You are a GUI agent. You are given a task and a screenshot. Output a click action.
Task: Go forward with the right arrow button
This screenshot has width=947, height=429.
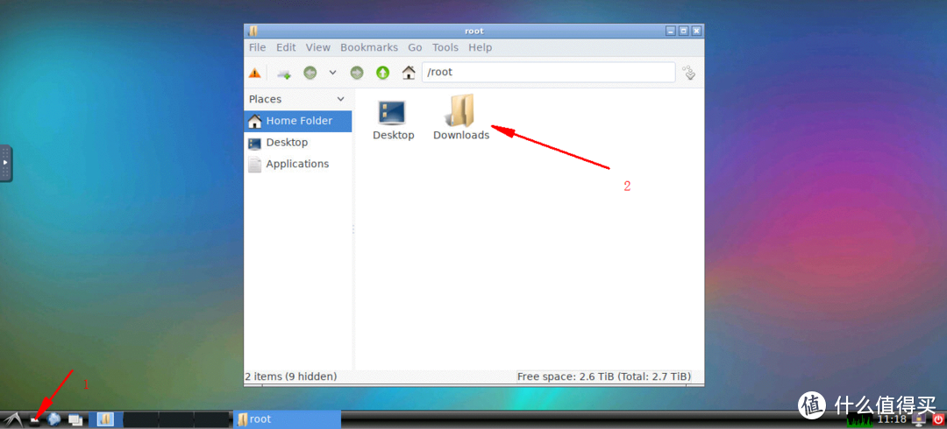[x=357, y=73]
